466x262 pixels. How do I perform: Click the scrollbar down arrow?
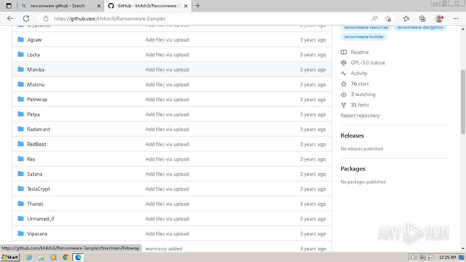pos(463,249)
